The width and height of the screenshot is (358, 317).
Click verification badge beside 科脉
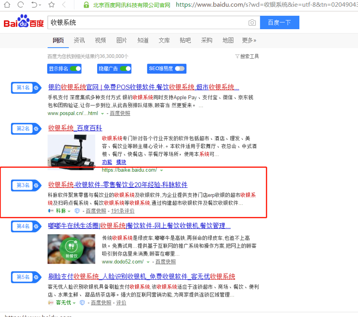[x=77, y=211]
